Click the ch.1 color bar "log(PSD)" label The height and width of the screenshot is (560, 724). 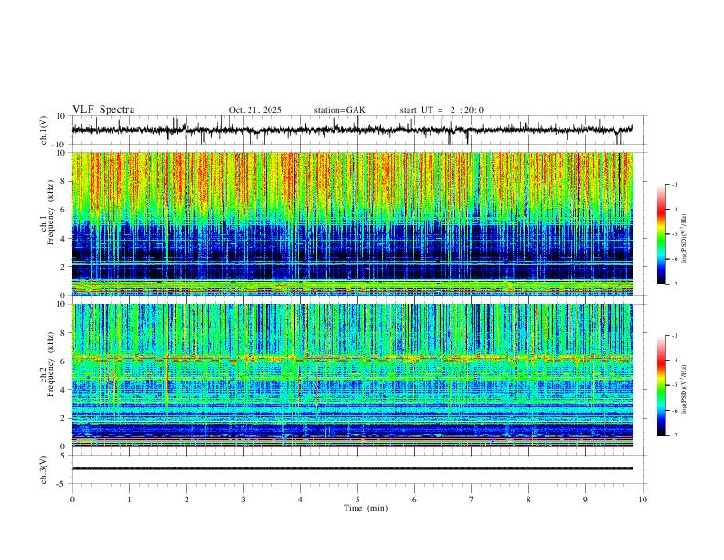pyautogui.click(x=684, y=239)
